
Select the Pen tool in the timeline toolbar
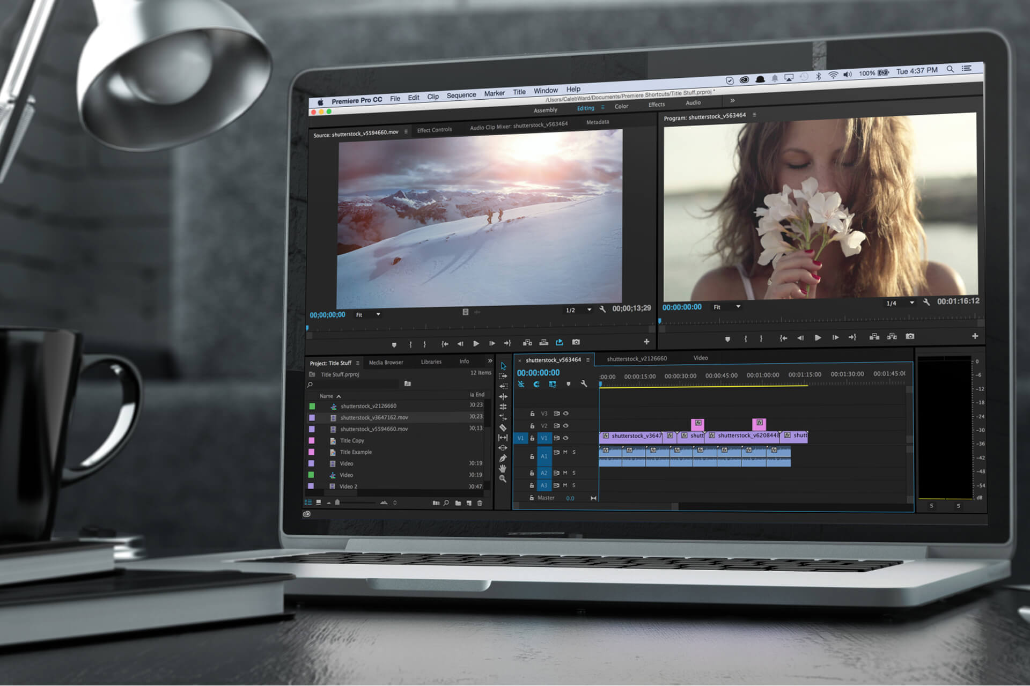tap(504, 458)
